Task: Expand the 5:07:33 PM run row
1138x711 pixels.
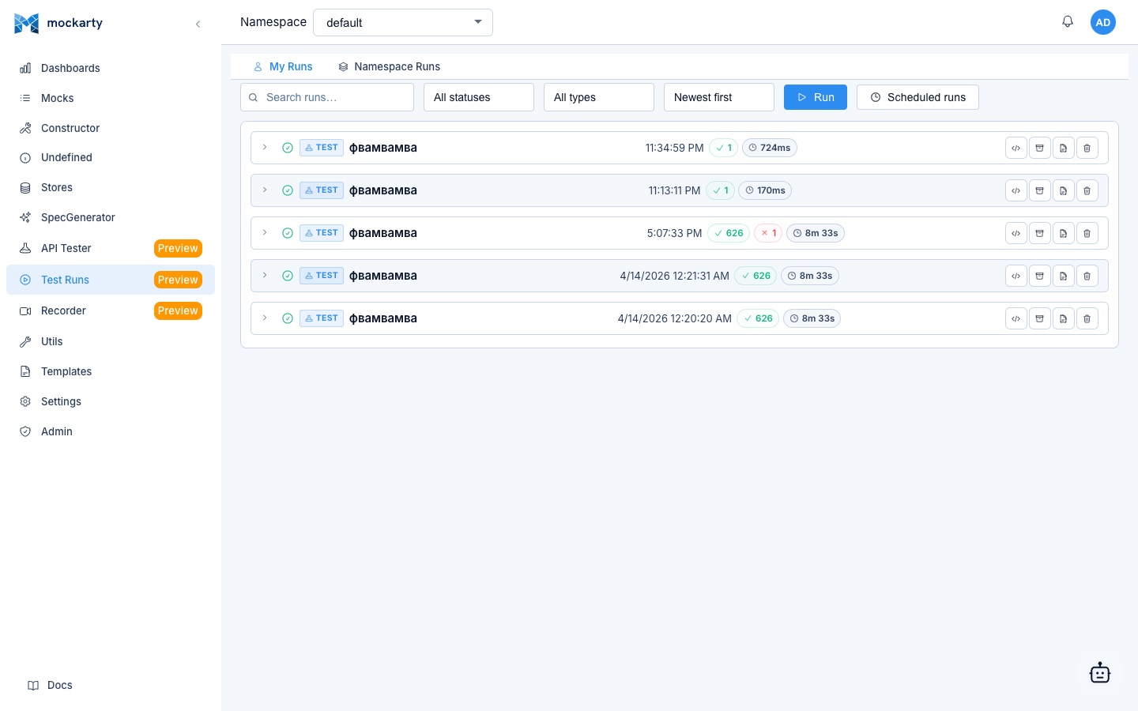Action: (265, 232)
